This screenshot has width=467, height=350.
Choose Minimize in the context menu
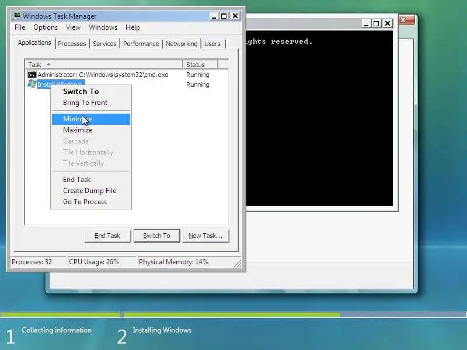click(x=91, y=119)
